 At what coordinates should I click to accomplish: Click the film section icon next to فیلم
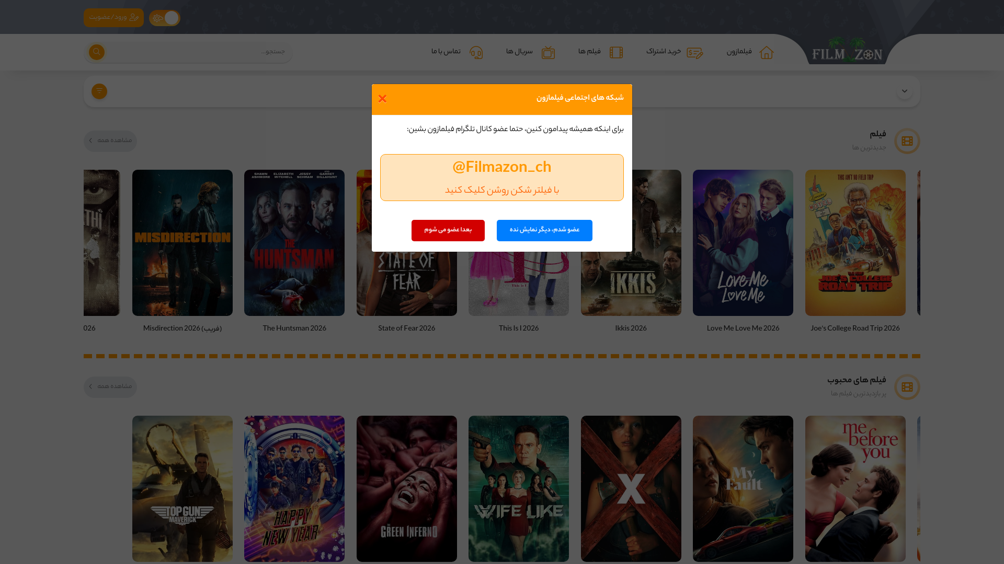[907, 141]
